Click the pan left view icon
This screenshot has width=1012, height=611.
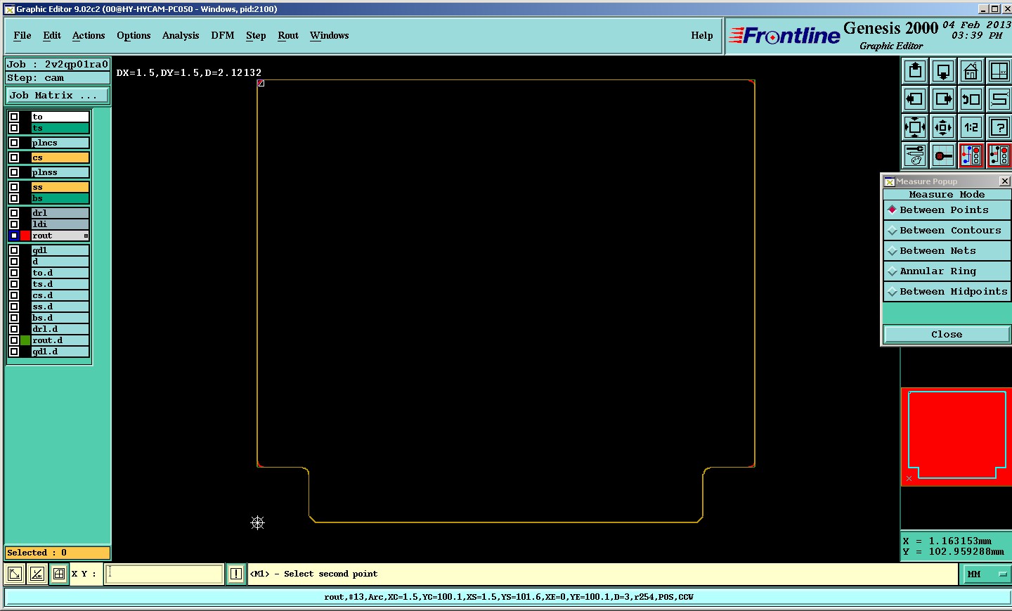click(x=915, y=99)
